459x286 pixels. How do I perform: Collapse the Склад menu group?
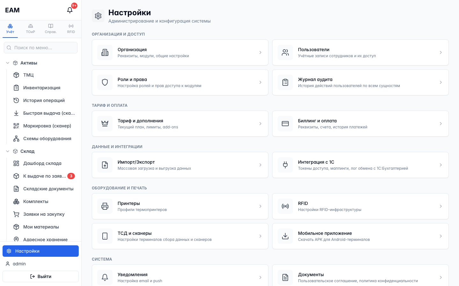point(8,151)
